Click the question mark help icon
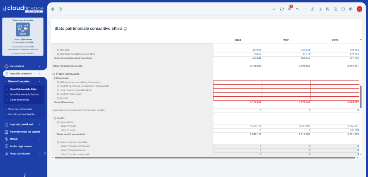368x177 pixels. click(60, 9)
